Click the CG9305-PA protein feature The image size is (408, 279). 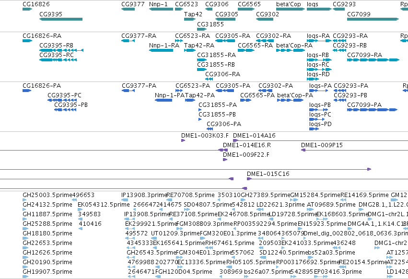click(x=225, y=91)
